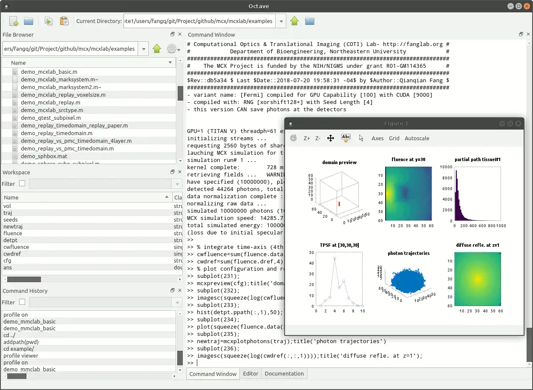
Task: Switch to the Documentation tab
Action: coord(284,374)
